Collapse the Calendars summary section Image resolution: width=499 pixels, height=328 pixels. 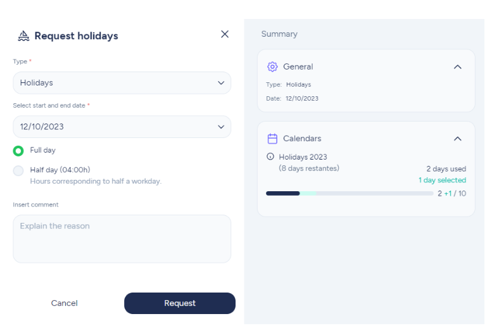tap(457, 139)
